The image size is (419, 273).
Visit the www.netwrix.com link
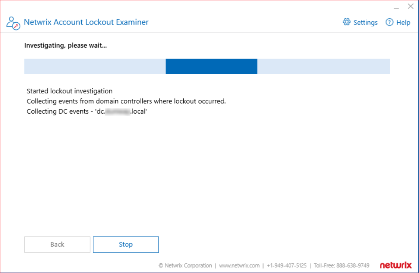pos(239,266)
